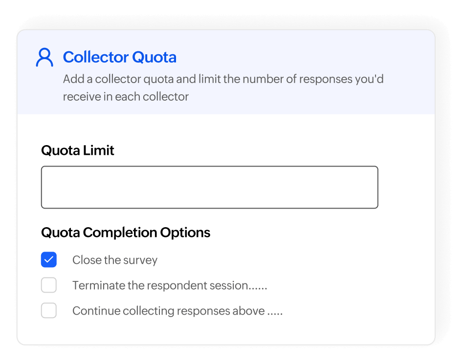Click the Quota Limit label text

(x=77, y=150)
